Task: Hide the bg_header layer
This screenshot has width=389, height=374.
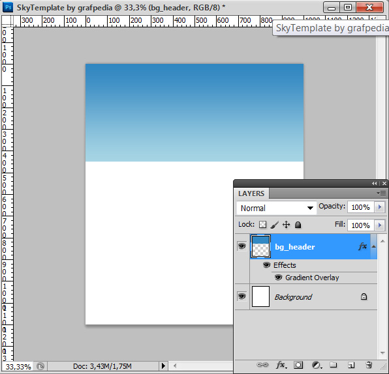Action: coord(242,246)
